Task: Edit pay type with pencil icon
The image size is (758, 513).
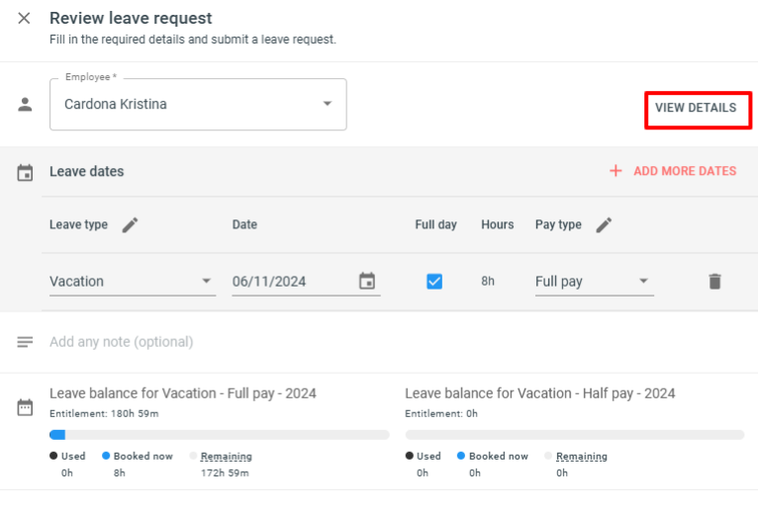Action: click(604, 225)
